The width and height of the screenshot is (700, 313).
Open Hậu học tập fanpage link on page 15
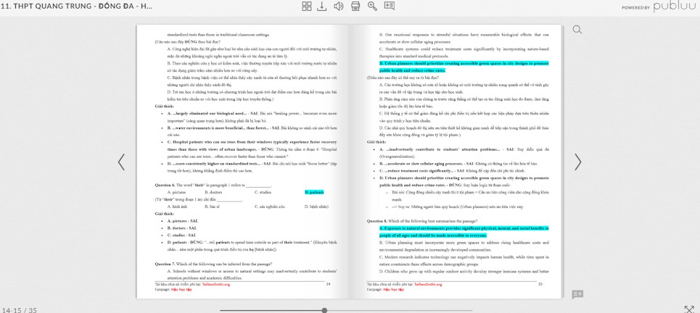point(392,289)
